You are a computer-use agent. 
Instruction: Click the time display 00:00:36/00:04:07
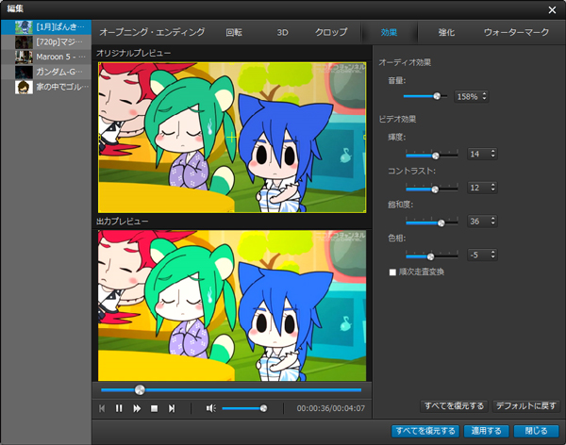pyautogui.click(x=331, y=408)
